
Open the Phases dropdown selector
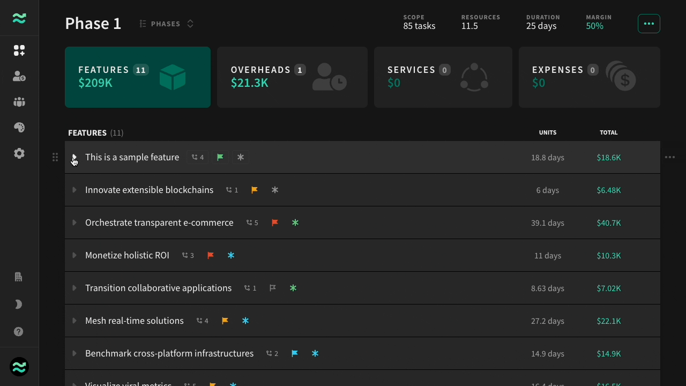click(x=167, y=24)
